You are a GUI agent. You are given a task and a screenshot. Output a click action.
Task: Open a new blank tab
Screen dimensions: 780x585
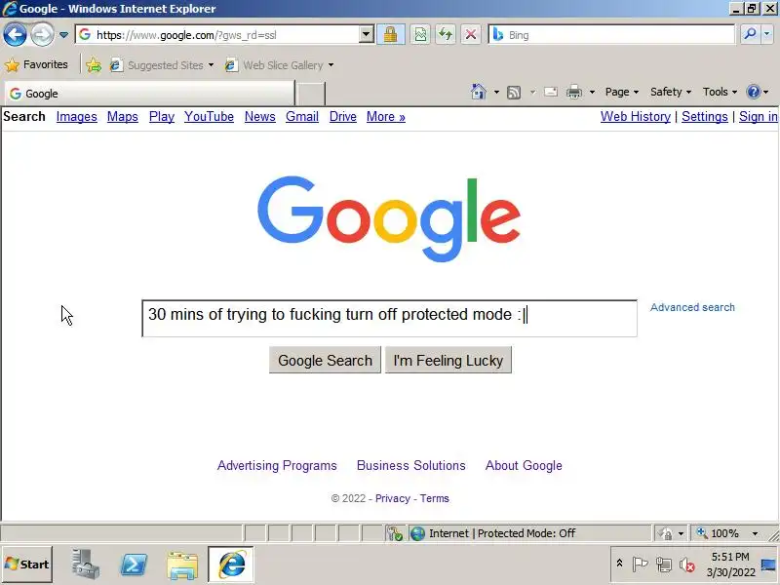pos(310,94)
